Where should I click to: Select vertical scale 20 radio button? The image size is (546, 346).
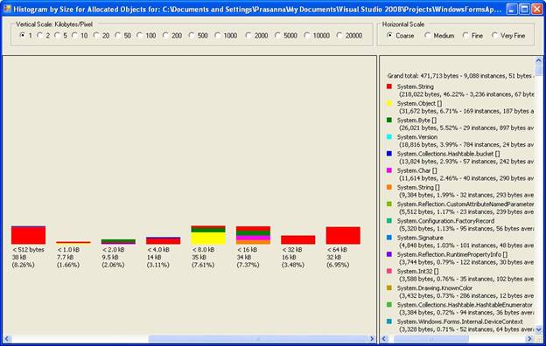click(x=96, y=36)
